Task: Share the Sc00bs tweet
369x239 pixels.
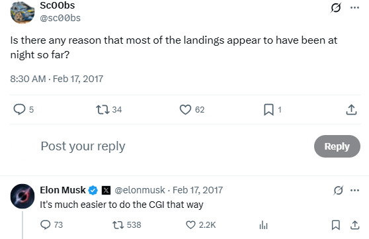Action: [x=351, y=110]
